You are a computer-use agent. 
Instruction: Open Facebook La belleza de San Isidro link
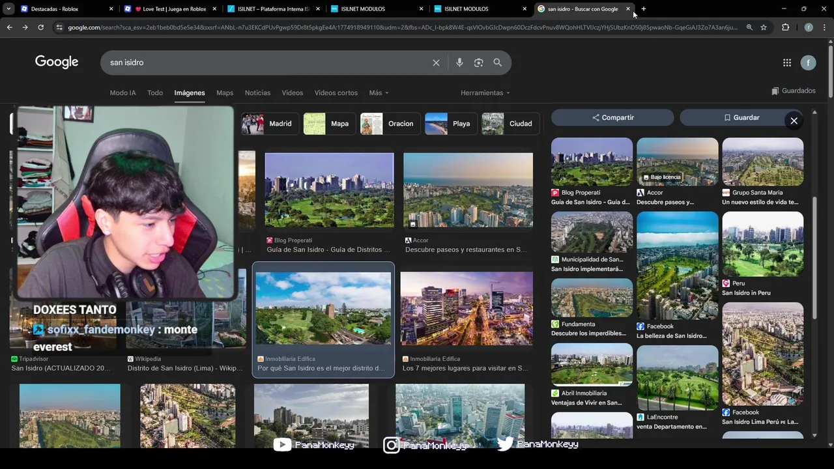pyautogui.click(x=671, y=335)
